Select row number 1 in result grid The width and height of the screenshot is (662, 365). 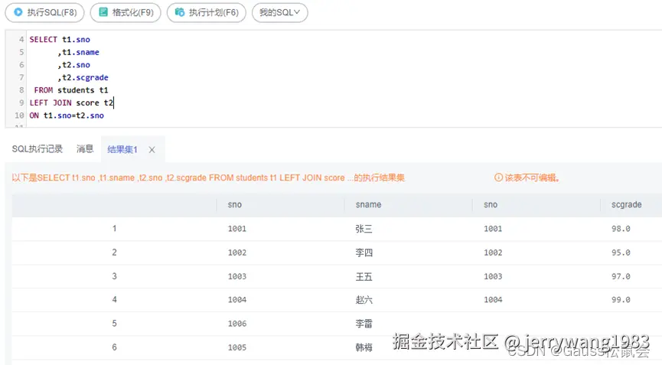114,229
